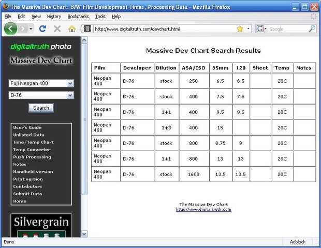
Task: Open the Handheld version link
Action: point(33,171)
